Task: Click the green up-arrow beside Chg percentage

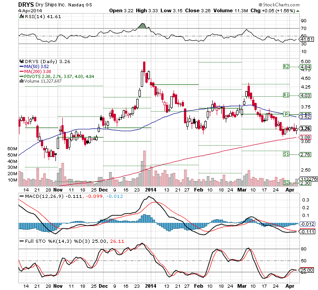Action: pyautogui.click(x=298, y=11)
